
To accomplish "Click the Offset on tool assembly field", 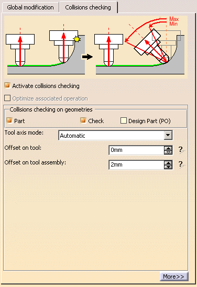I will 136,165.
